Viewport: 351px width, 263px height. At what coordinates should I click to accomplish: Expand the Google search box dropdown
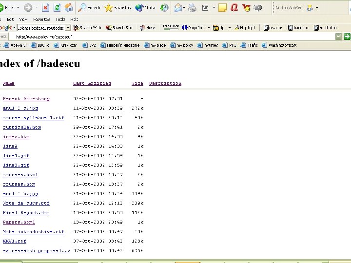coord(68,28)
